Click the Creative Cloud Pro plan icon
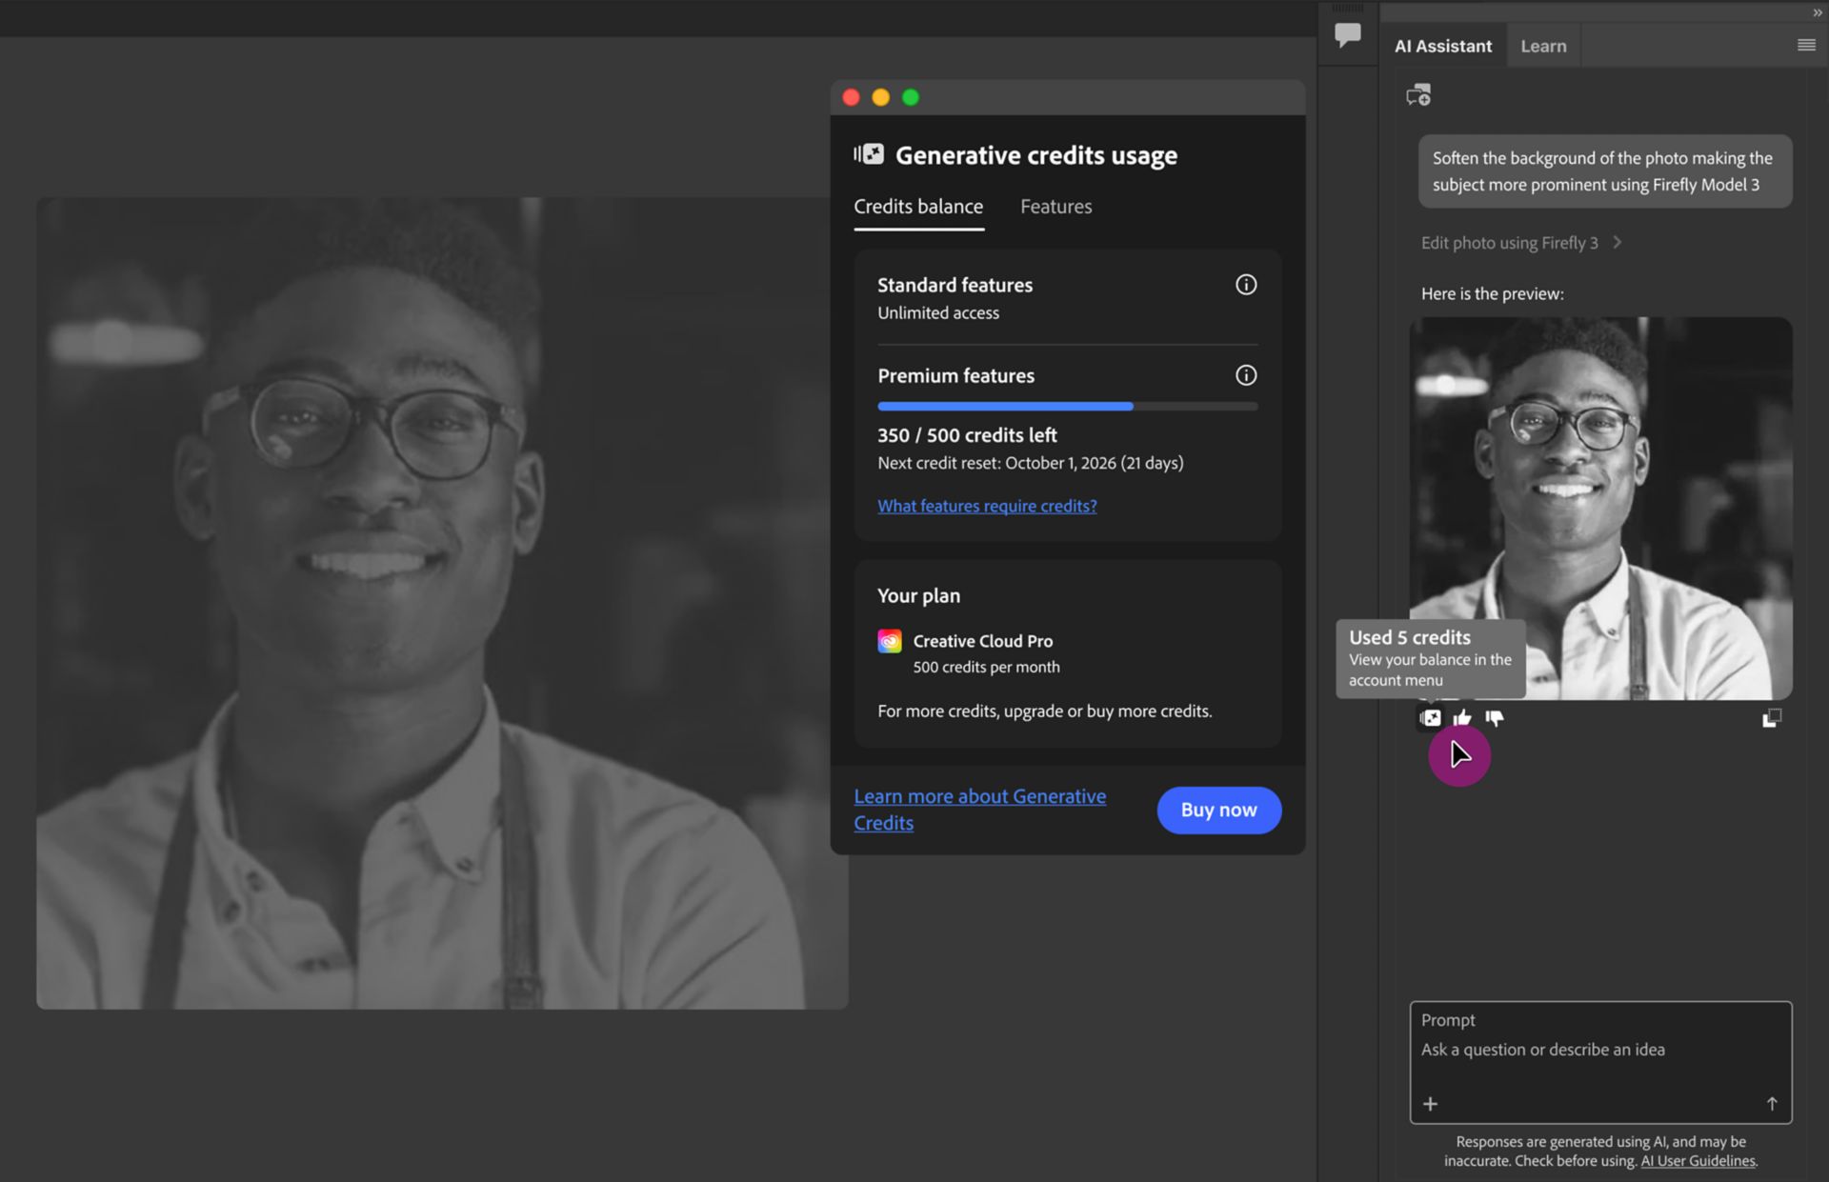 point(890,641)
